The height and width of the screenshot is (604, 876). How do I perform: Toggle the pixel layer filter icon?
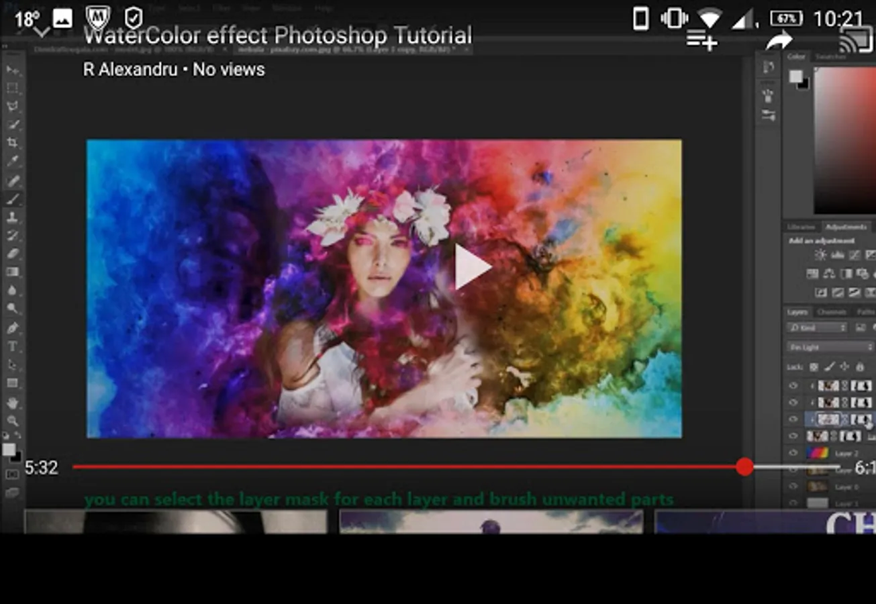pyautogui.click(x=861, y=328)
